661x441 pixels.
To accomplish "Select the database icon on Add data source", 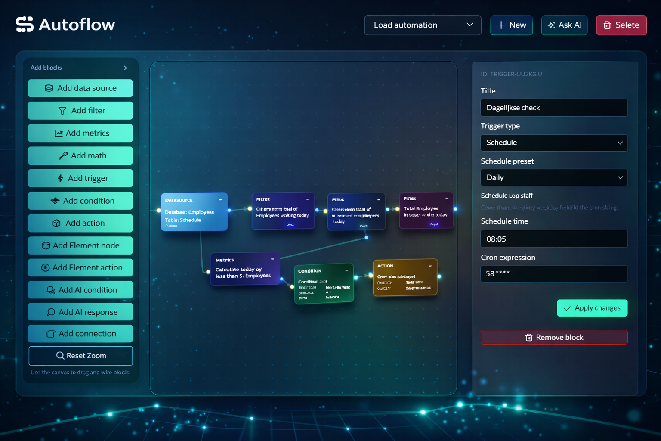I will click(48, 88).
